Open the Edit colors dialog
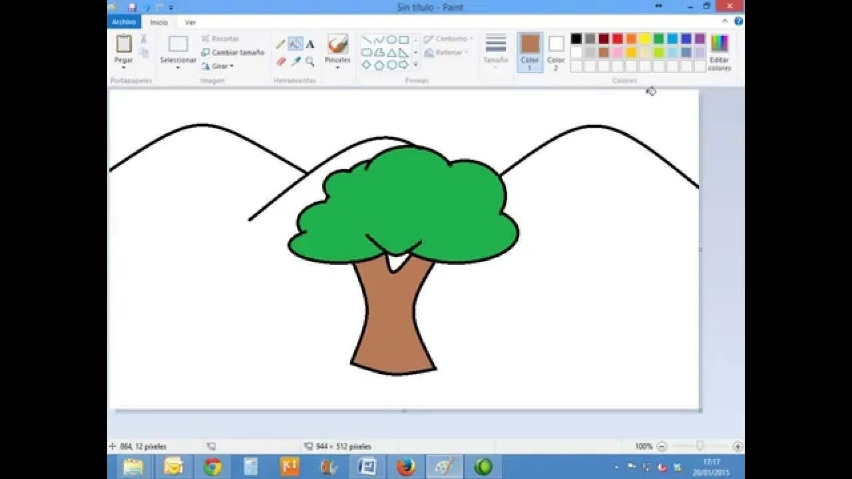Image resolution: width=852 pixels, height=479 pixels. 720,53
